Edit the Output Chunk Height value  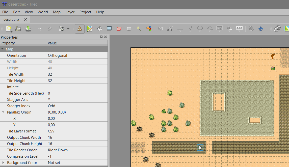[77, 144]
